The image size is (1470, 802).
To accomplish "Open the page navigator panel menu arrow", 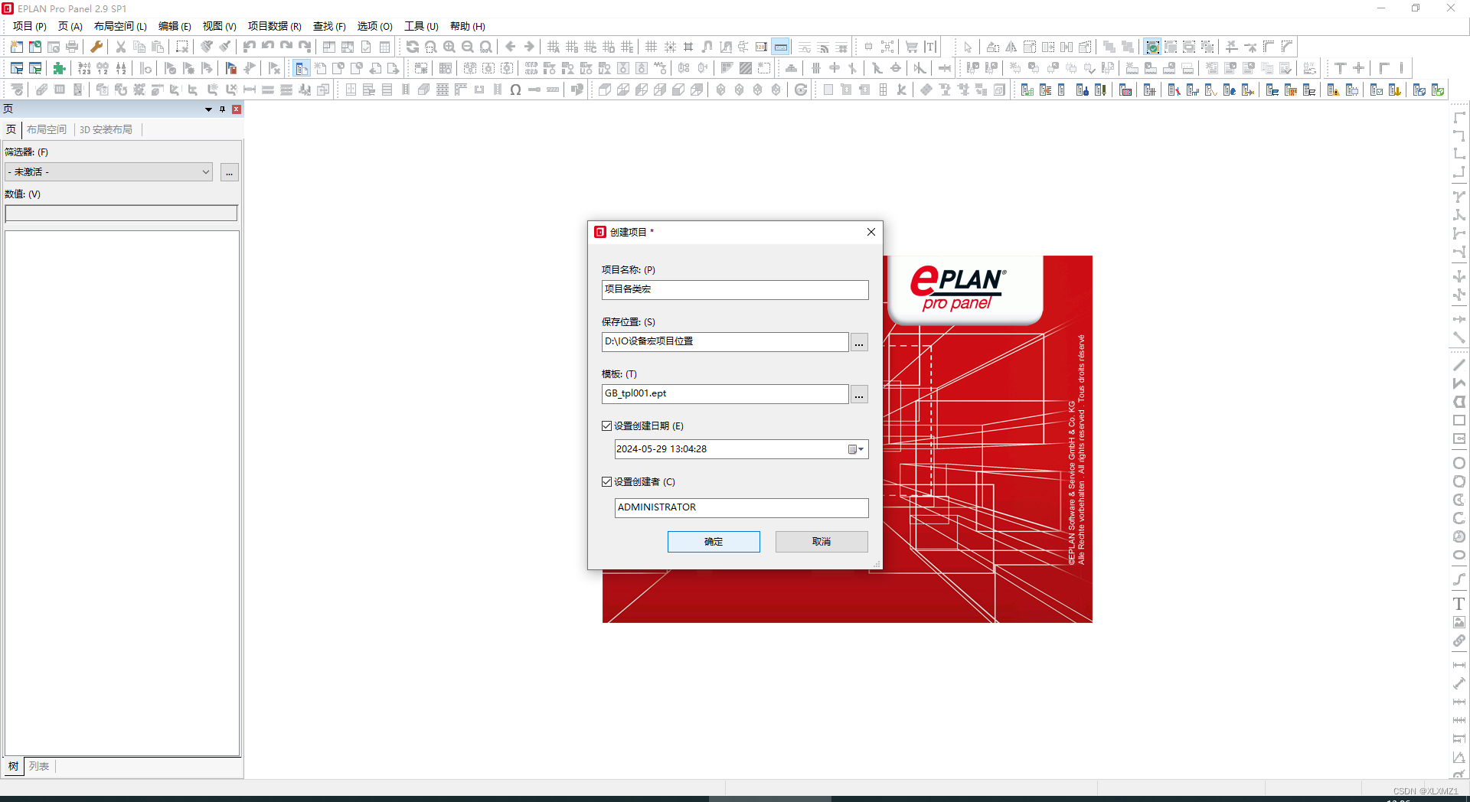I will tap(208, 109).
